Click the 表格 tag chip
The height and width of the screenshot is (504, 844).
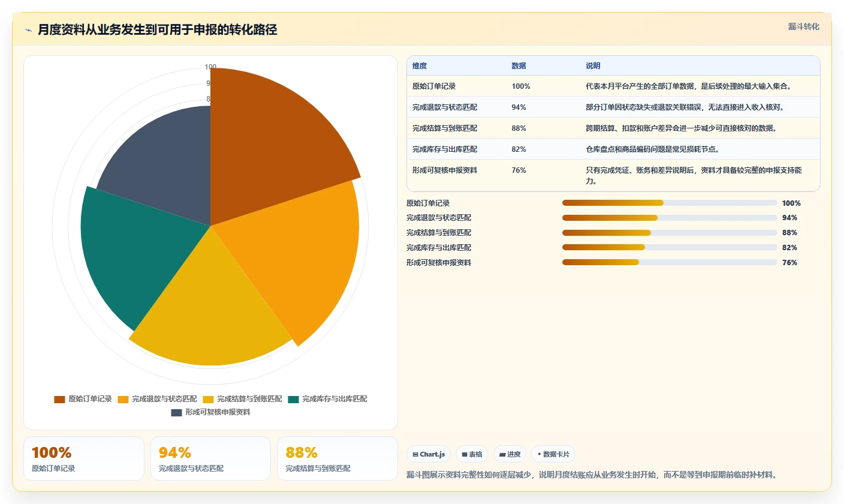(472, 454)
